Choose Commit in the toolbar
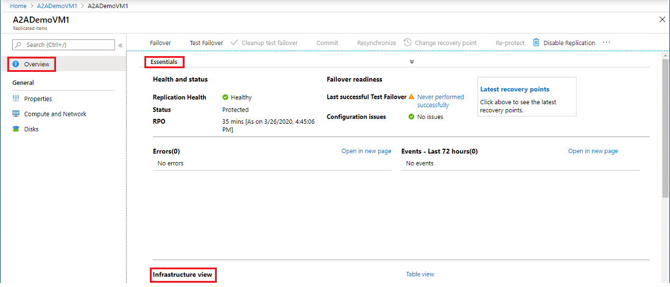 [327, 43]
